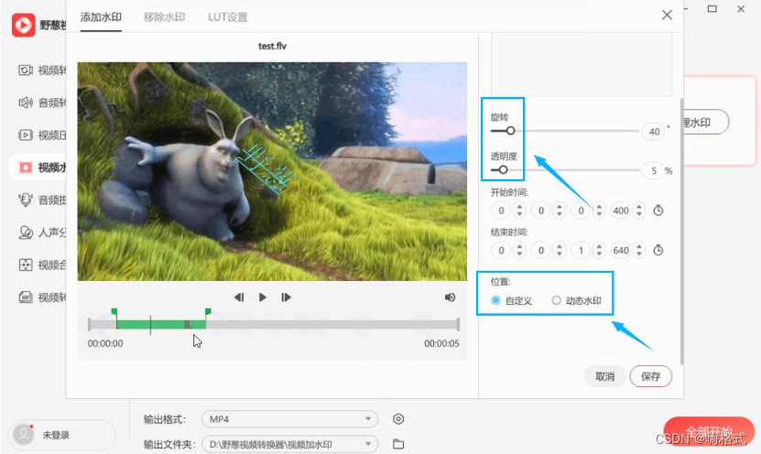This screenshot has width=761, height=454.
Task: Click the green start marker on timeline
Action: [x=114, y=311]
